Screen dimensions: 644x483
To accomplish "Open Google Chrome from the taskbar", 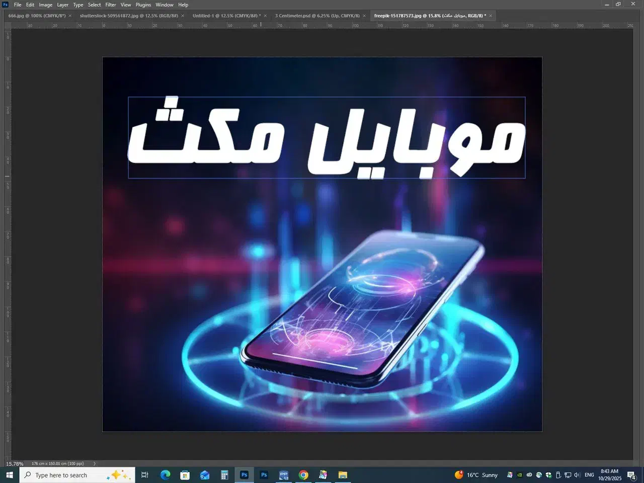I will click(x=303, y=475).
